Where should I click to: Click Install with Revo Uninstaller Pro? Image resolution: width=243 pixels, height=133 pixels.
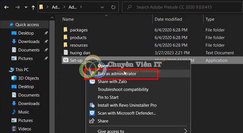coord(127,105)
